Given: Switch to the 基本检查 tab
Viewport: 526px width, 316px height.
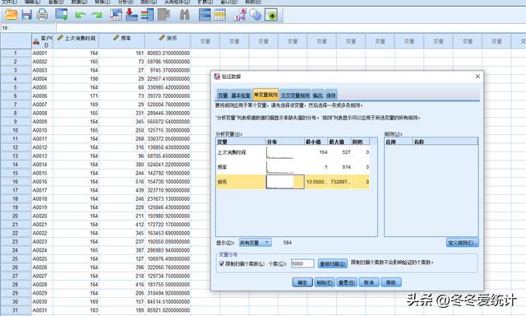Looking at the screenshot, I should tap(241, 95).
